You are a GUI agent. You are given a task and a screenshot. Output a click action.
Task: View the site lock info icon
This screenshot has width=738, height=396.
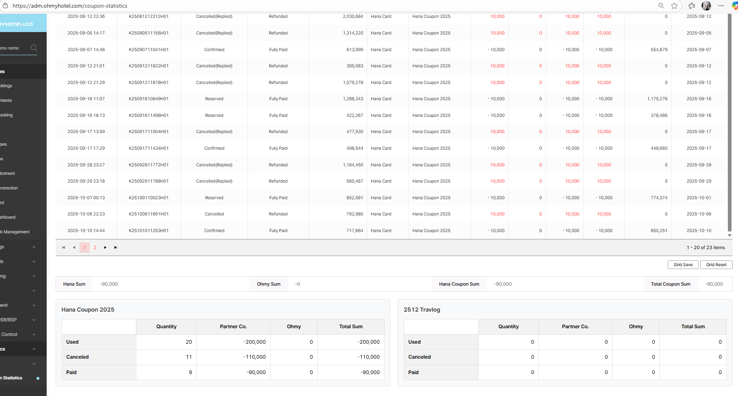click(5, 6)
